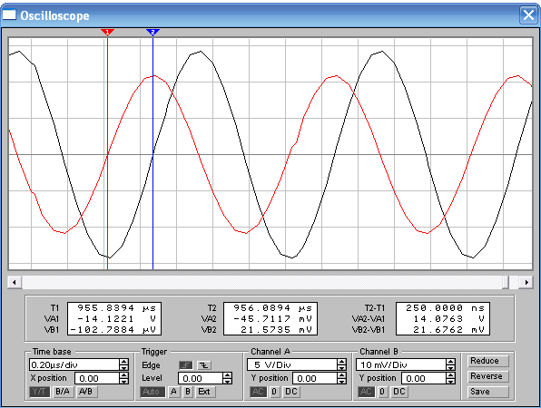Image resolution: width=541 pixels, height=408 pixels.
Task: Click the Save button
Action: tap(487, 392)
